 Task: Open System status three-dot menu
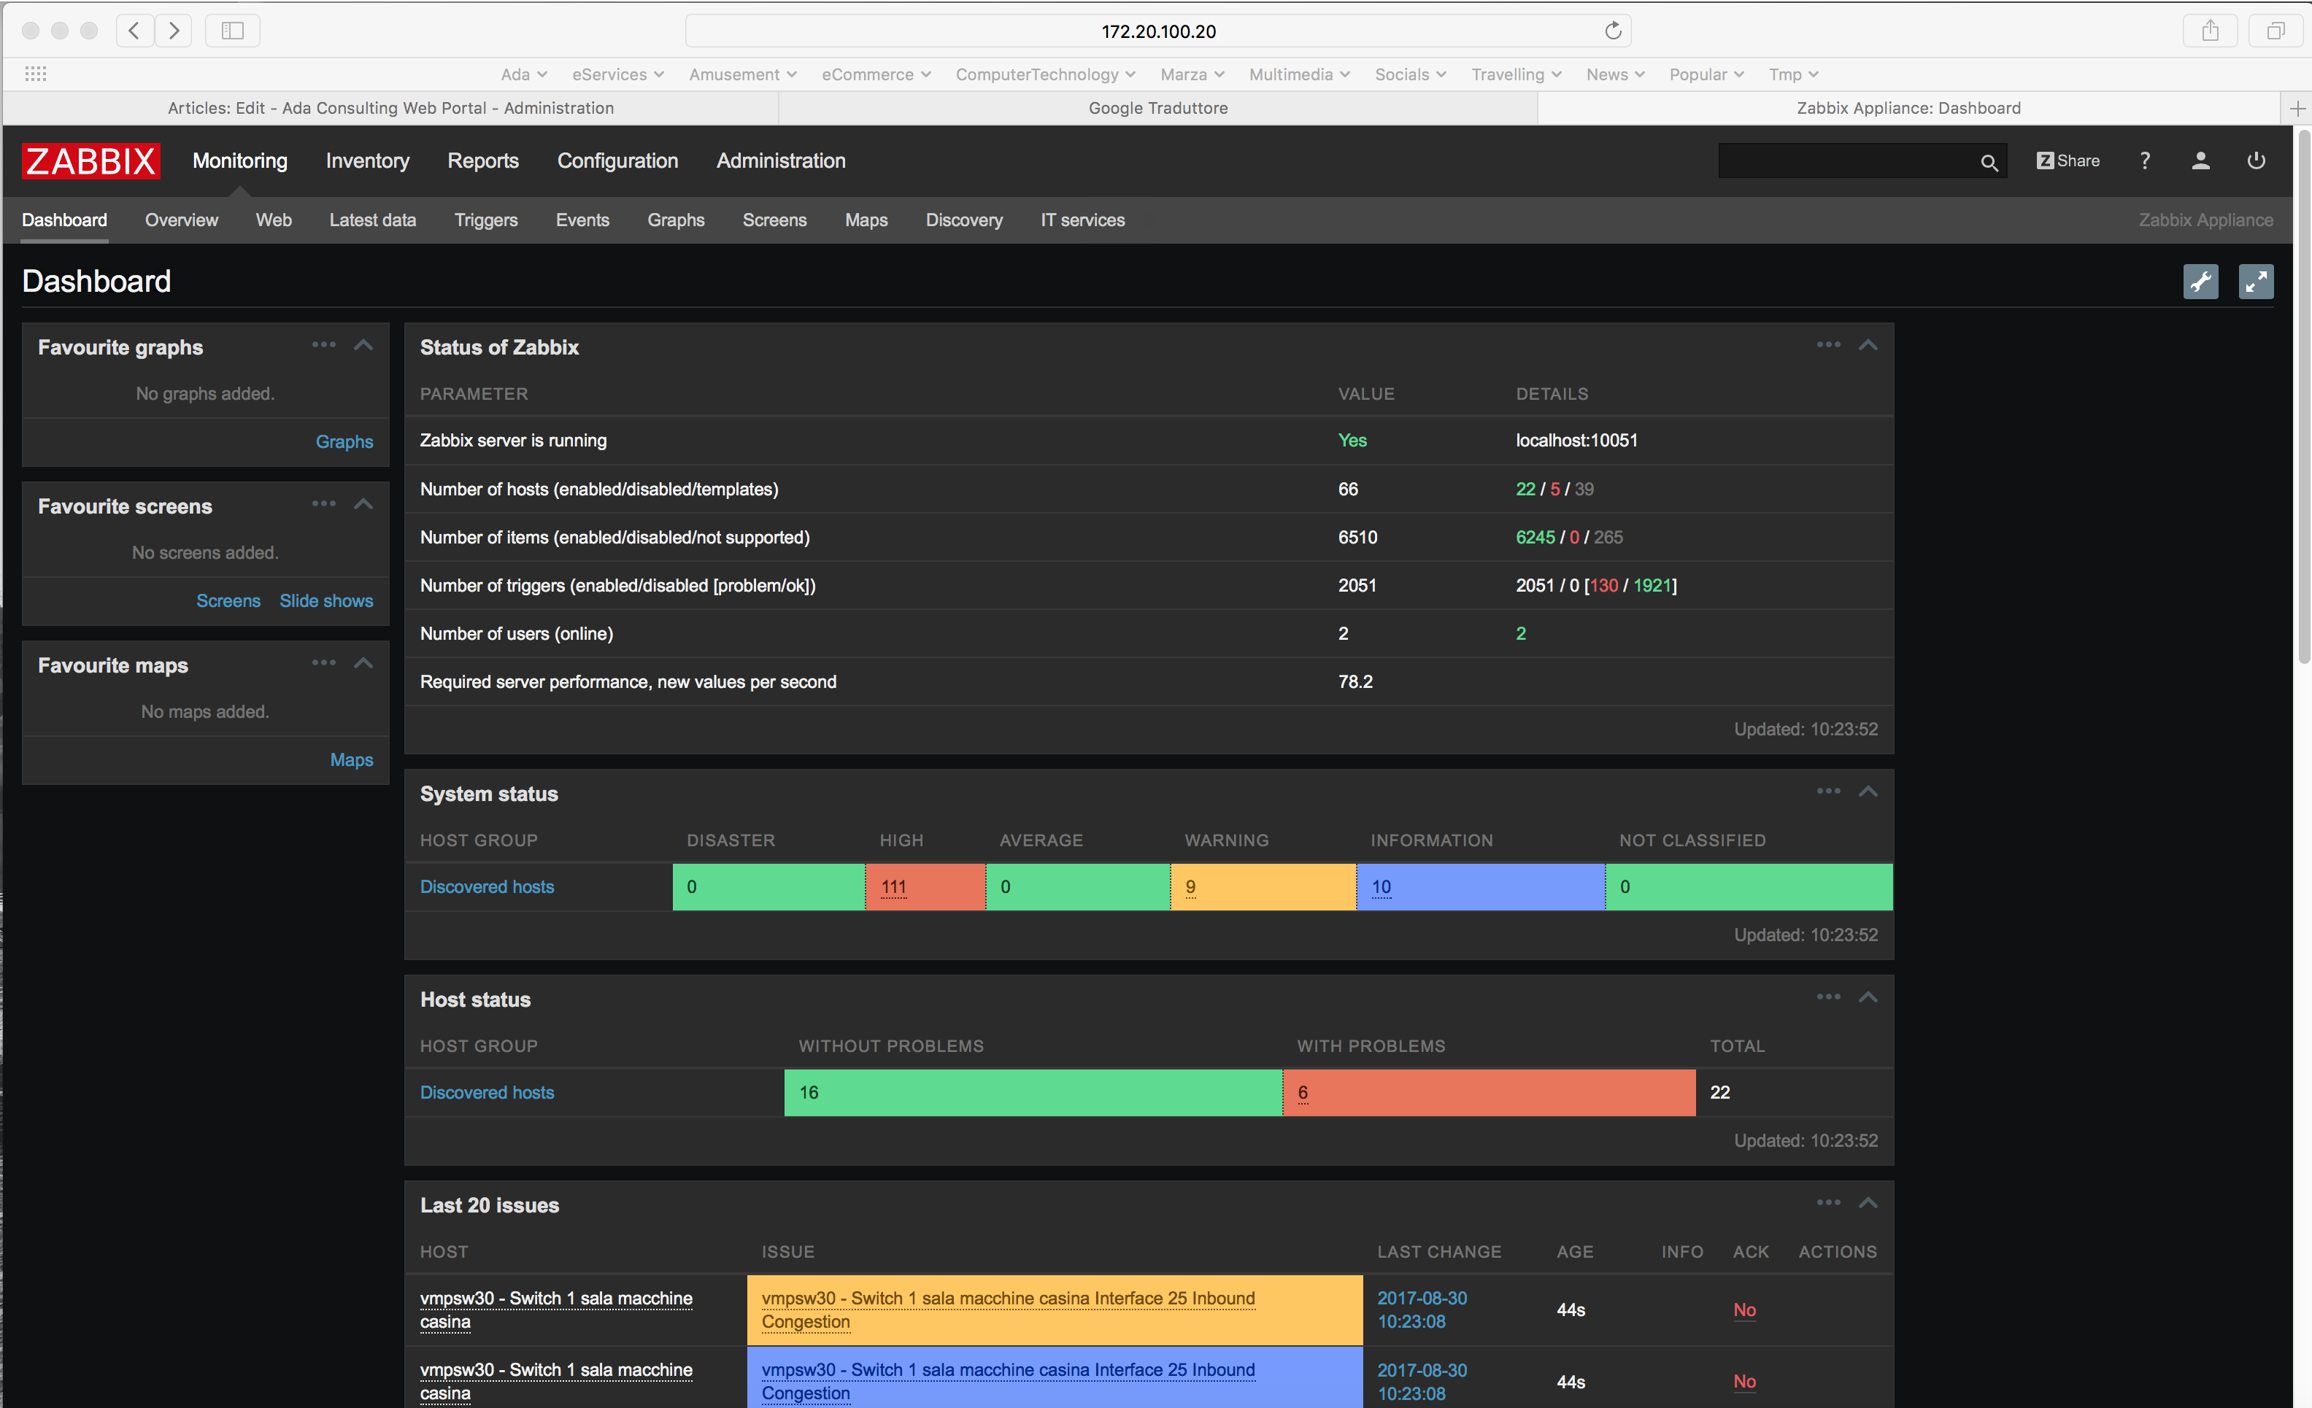pos(1828,791)
